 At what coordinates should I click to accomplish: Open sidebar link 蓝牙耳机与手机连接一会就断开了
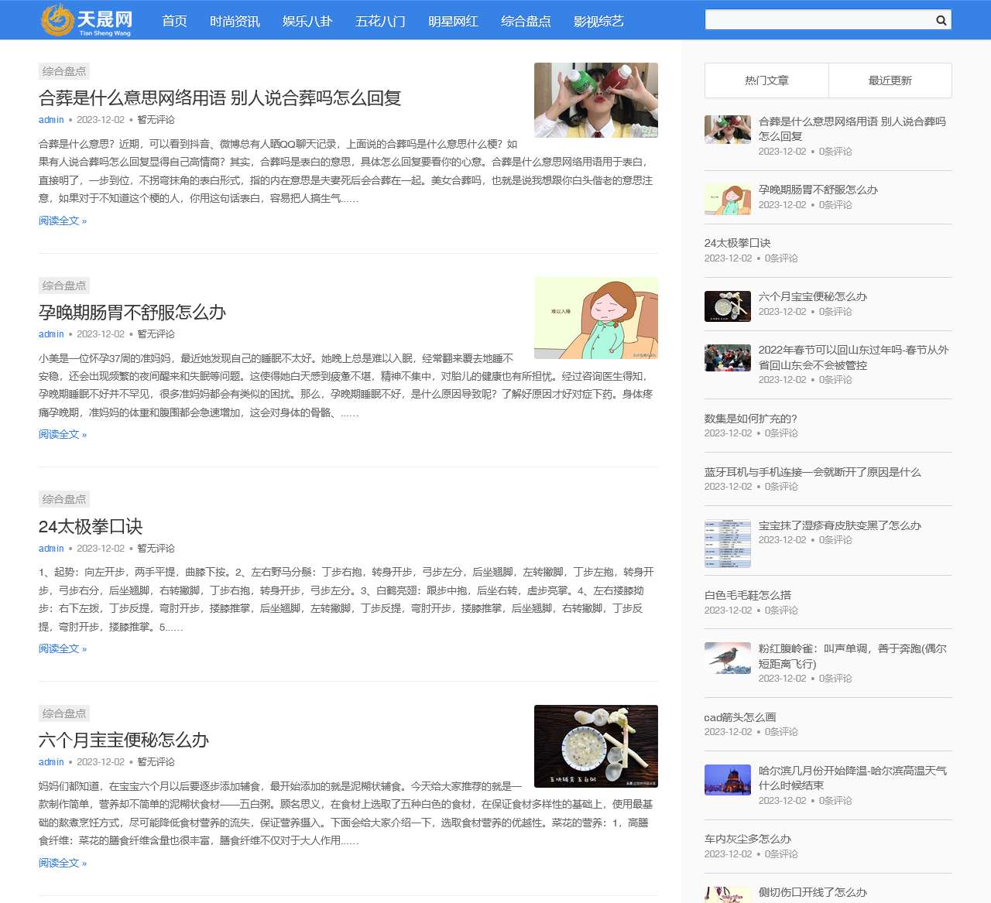[x=812, y=472]
